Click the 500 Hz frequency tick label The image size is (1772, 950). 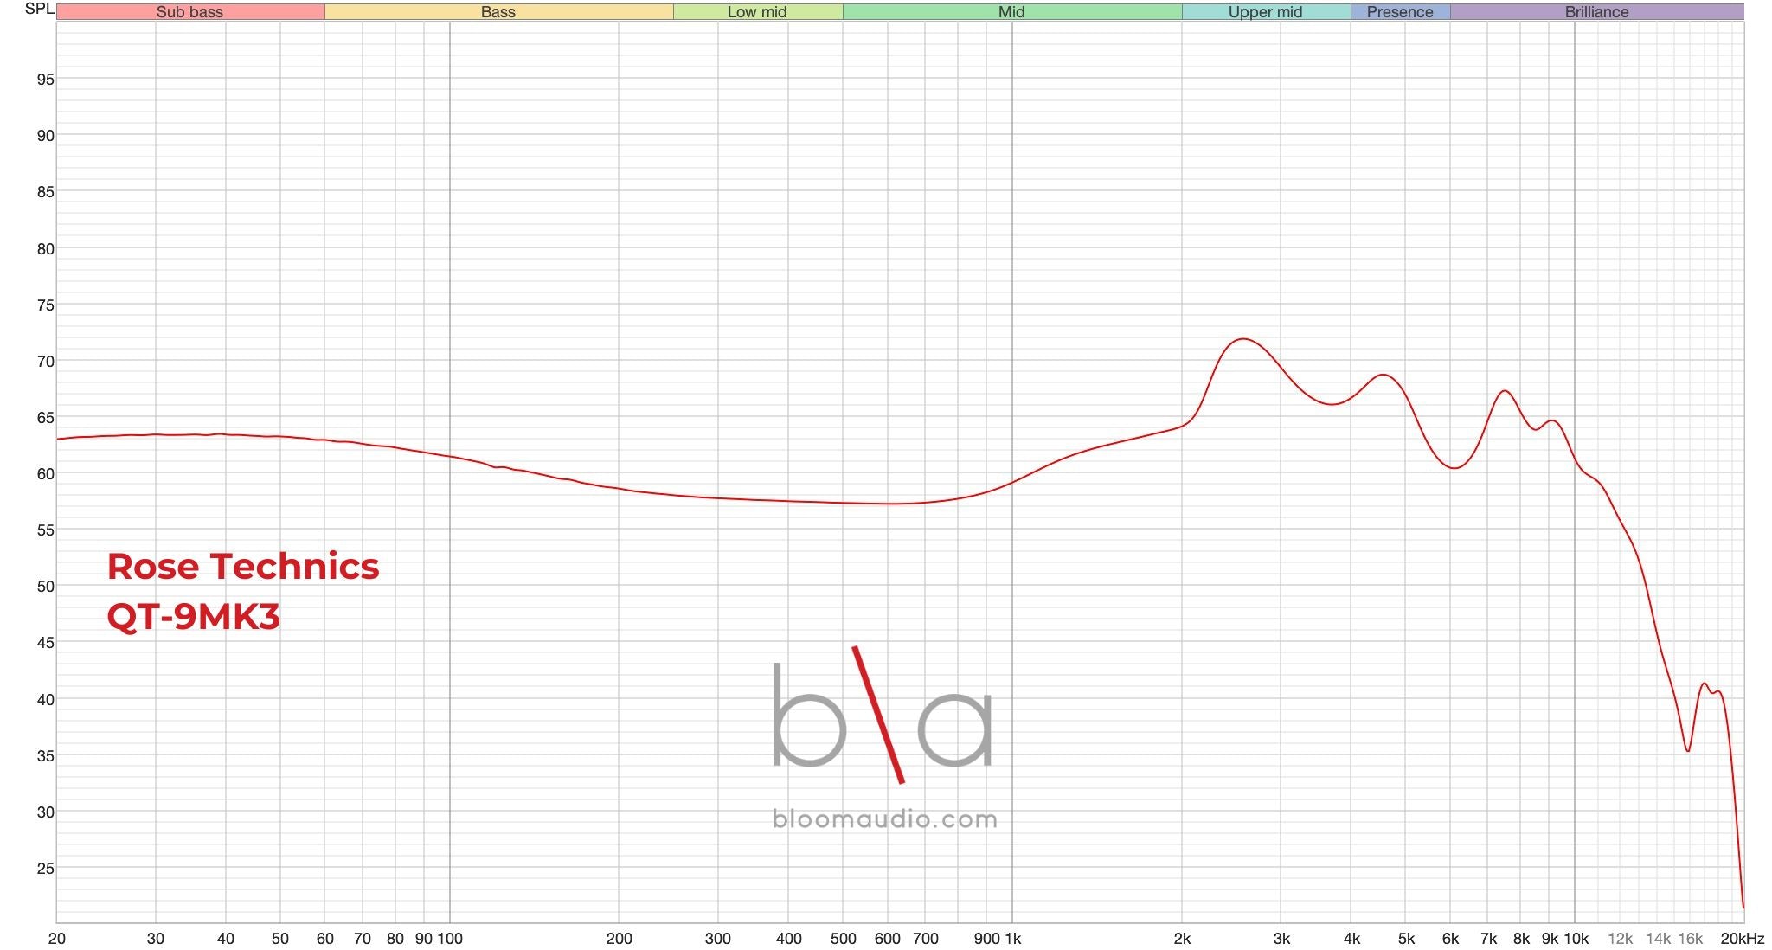[844, 939]
